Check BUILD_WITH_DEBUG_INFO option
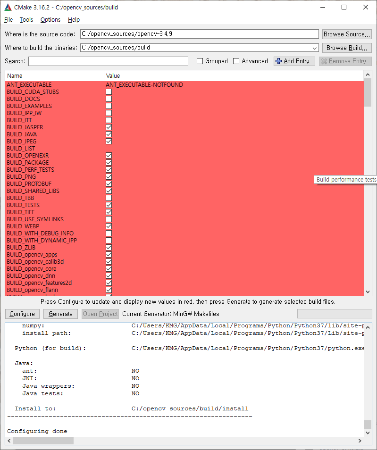This screenshot has width=377, height=450. pyautogui.click(x=109, y=233)
